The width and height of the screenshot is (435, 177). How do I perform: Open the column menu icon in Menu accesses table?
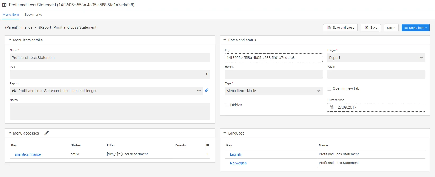point(208,145)
